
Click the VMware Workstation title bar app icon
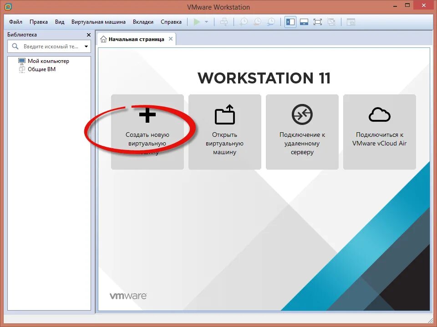coord(8,7)
